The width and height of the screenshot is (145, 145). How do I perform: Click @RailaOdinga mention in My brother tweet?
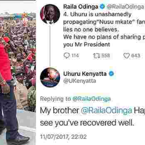tap(106, 111)
